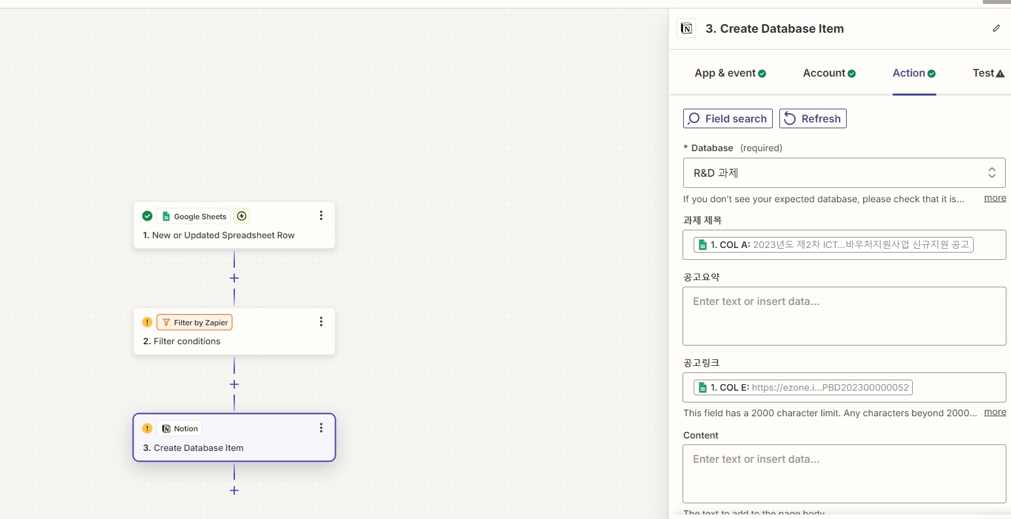The image size is (1011, 519).
Task: Switch to the App & event tab
Action: point(730,73)
